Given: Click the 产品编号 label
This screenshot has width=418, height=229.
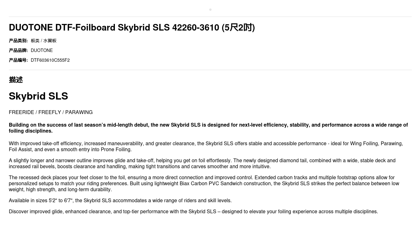Looking at the screenshot, I should 18,60.
